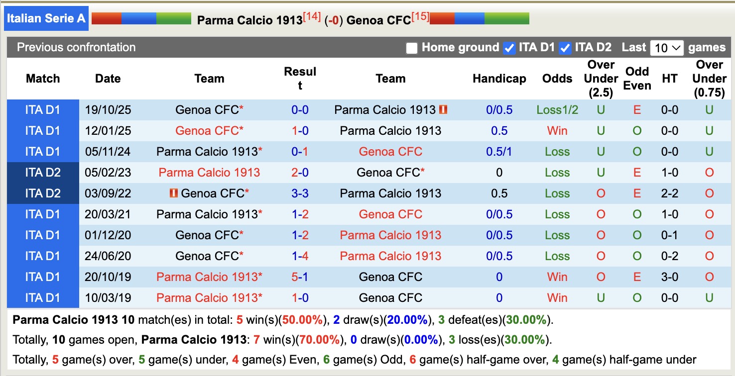The image size is (735, 376).
Task: Click the Italian Serie A badge at top-left
Action: (x=46, y=18)
